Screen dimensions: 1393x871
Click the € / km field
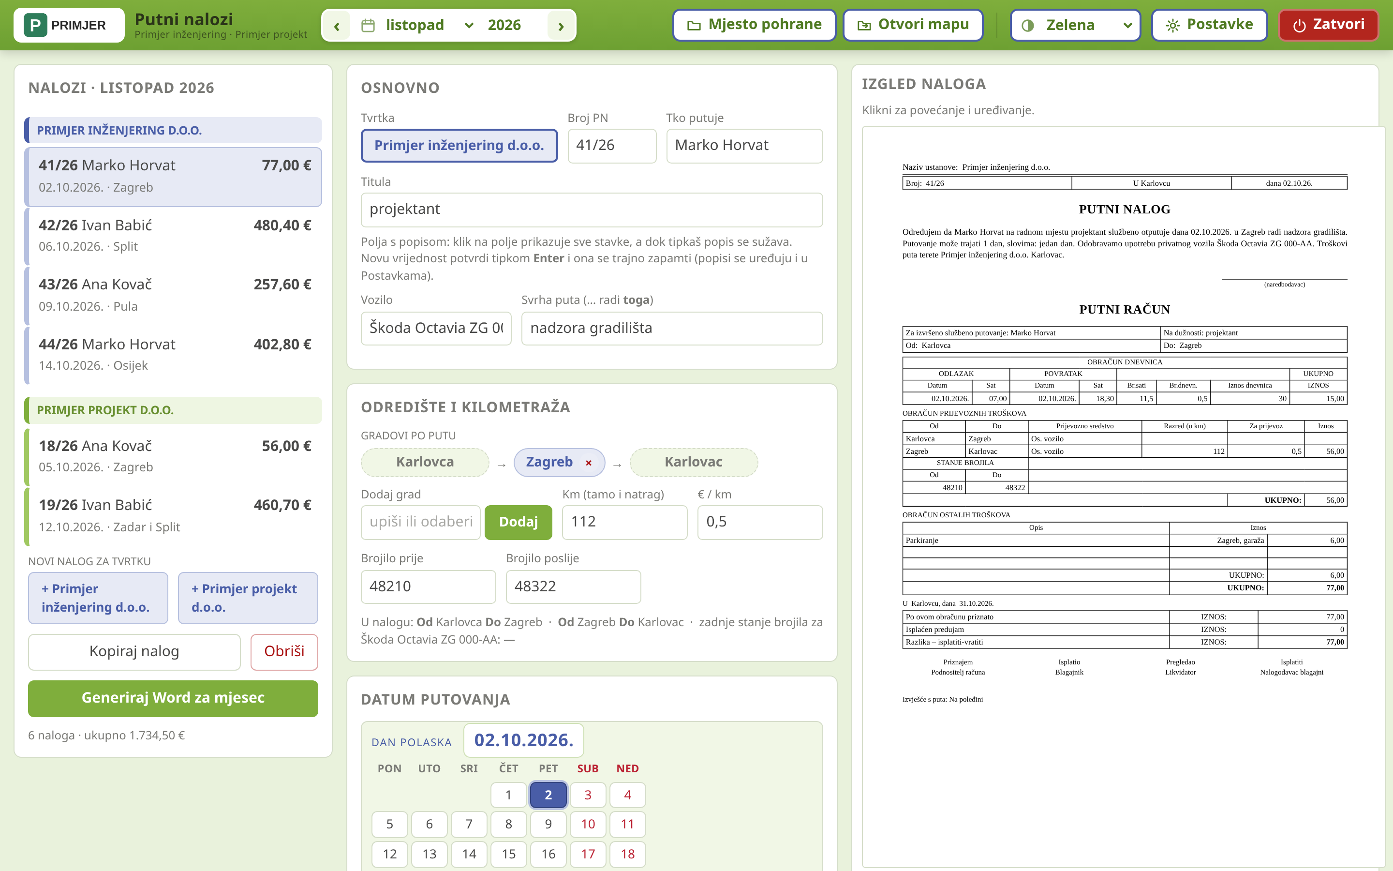pyautogui.click(x=760, y=523)
